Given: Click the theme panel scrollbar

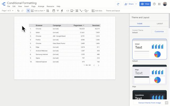Looking at the screenshot, I should click(169, 21).
